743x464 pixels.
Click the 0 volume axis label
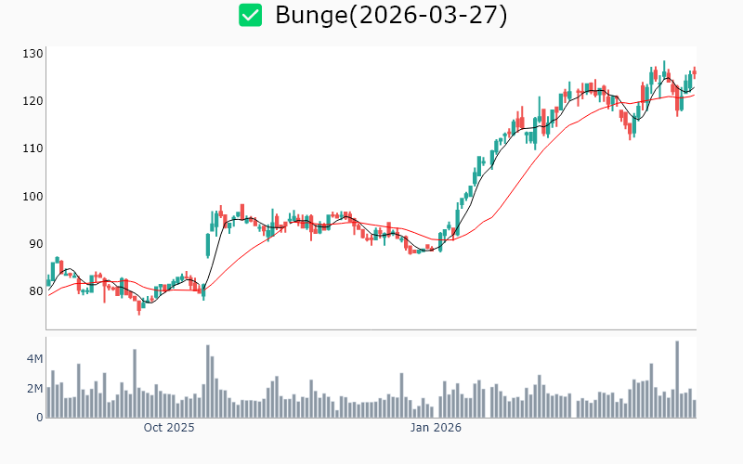[x=40, y=418]
